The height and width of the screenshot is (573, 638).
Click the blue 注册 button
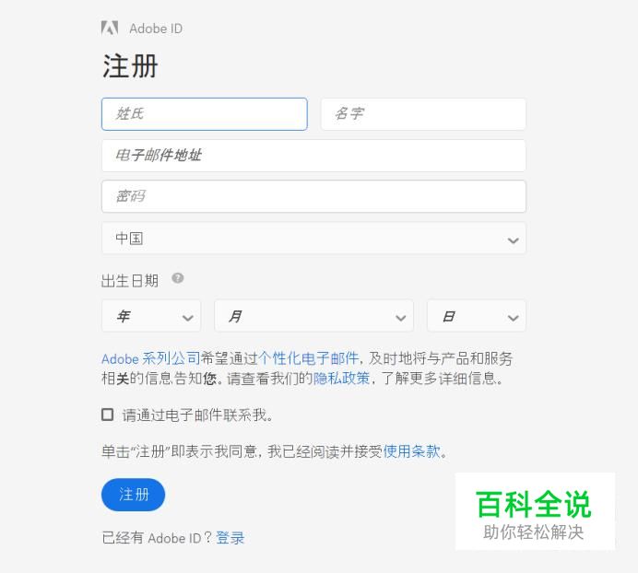tap(133, 495)
